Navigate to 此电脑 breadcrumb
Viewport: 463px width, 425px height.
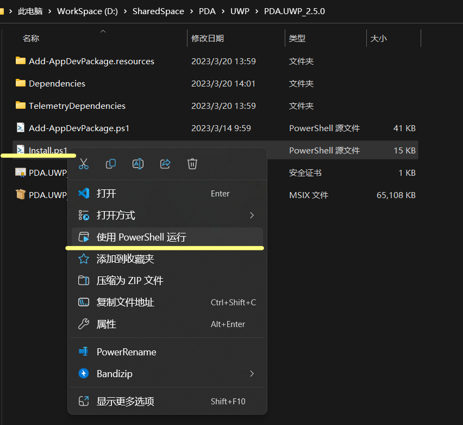tap(30, 11)
